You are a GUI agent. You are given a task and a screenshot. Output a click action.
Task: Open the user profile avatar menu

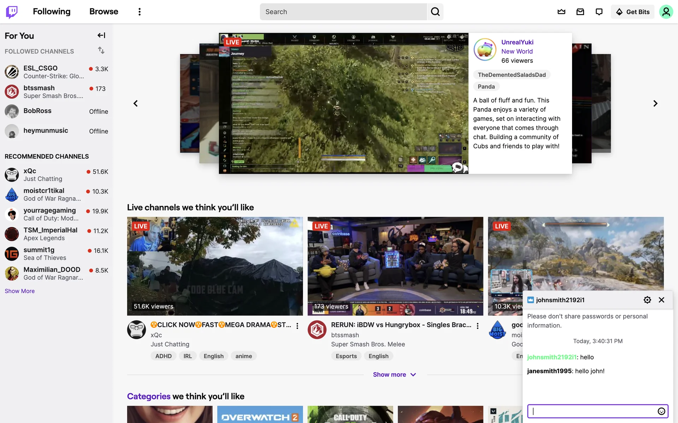[x=666, y=12]
